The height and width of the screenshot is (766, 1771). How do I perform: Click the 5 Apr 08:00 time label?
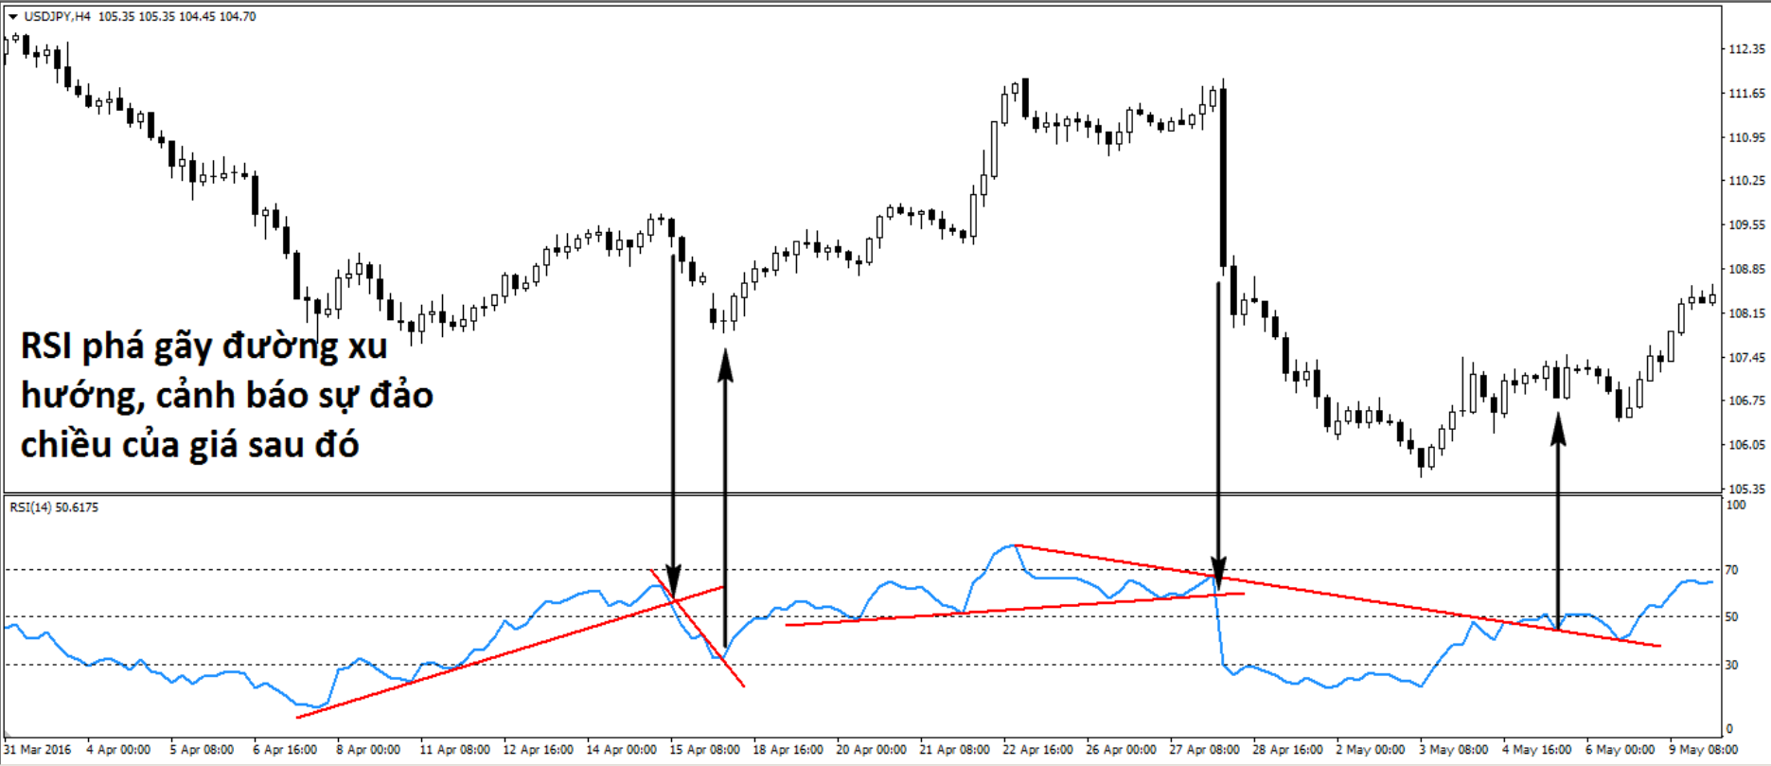tap(202, 750)
